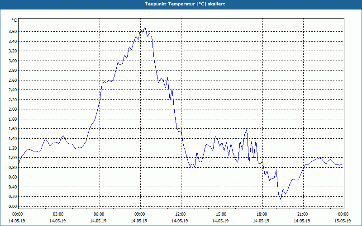
Task: Select the 1,60 y-axis value
Action: (x=13, y=129)
